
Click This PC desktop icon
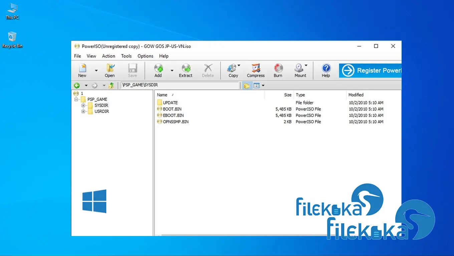tap(12, 11)
